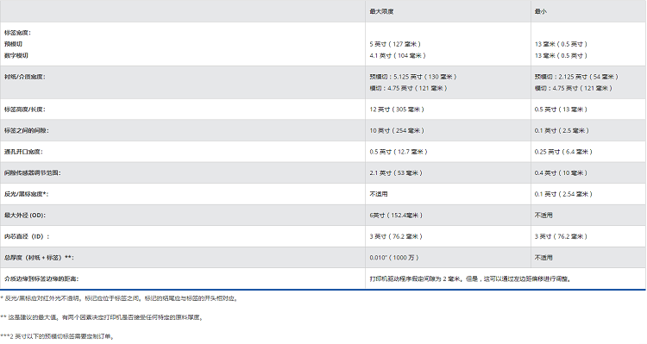
Task: Select the '总厚度（衬纸 + 标签）**:' row label
Action: tap(39, 258)
